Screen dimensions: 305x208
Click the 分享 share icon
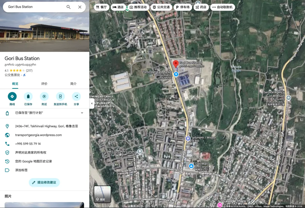76,96
